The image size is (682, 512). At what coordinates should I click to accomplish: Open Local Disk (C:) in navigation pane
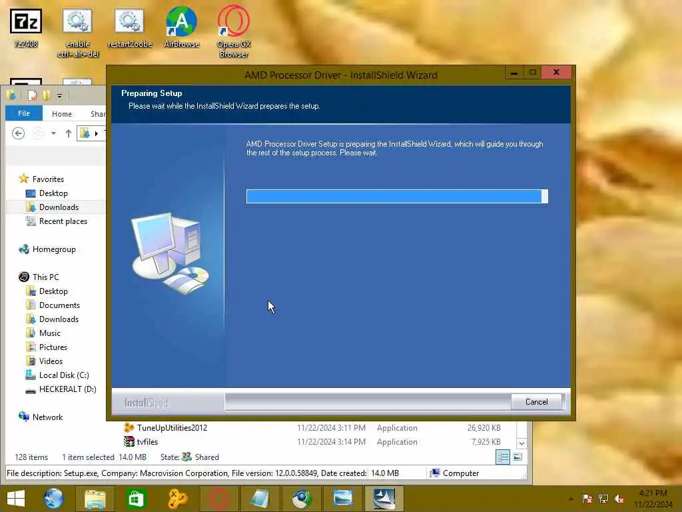tap(63, 375)
